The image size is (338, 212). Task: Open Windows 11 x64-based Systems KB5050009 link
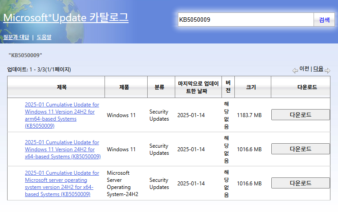[x=63, y=149]
